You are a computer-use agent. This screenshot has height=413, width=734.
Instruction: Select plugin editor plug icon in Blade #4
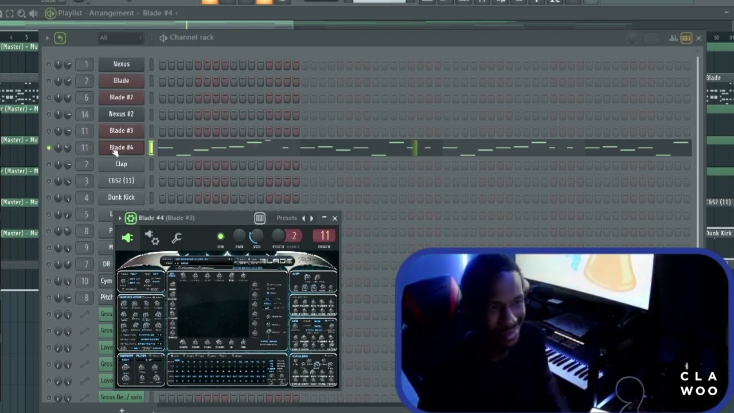[127, 237]
